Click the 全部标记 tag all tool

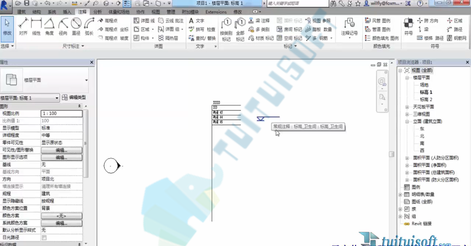240,30
